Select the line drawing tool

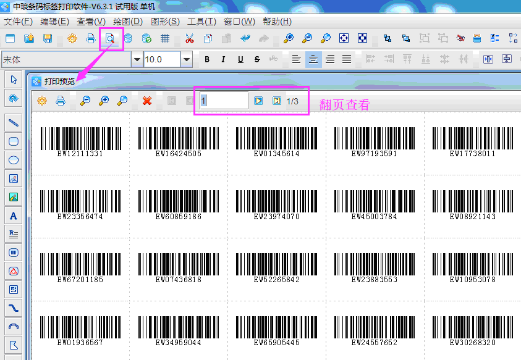click(x=14, y=123)
